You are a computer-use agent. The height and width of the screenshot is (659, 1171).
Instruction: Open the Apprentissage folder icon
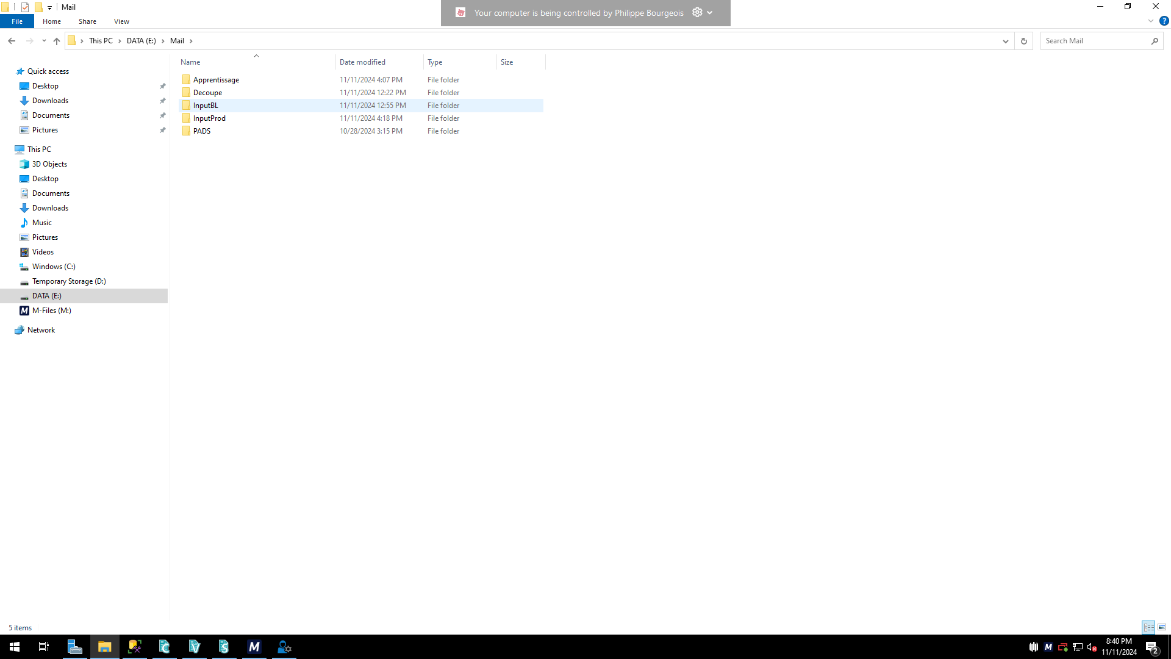[x=186, y=80]
